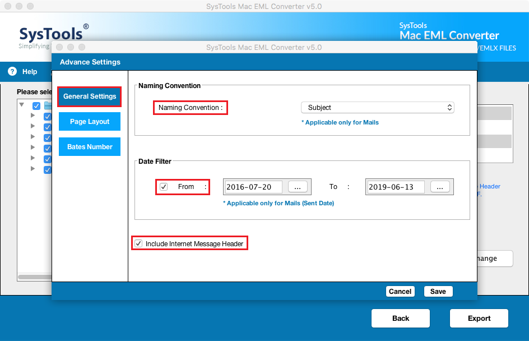
Task: Click Back in the main window
Action: coord(401,319)
